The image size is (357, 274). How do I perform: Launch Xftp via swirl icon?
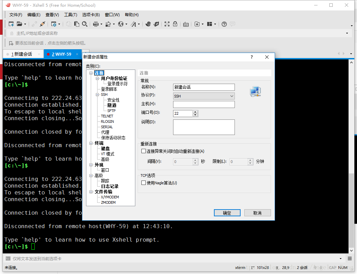click(148, 24)
